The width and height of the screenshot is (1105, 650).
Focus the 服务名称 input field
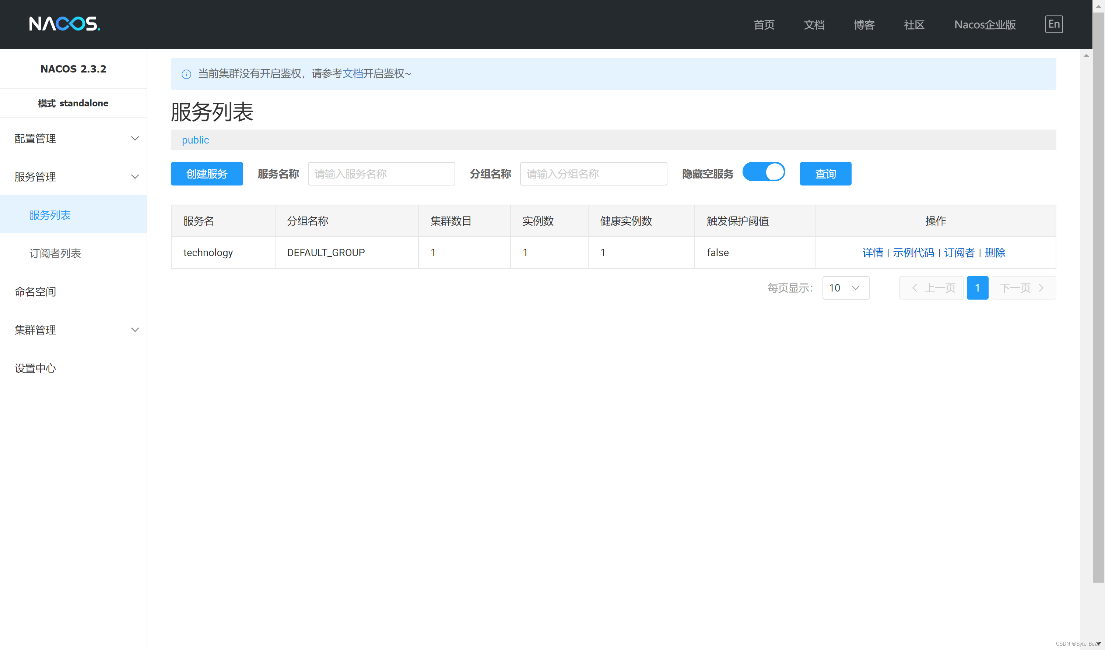coord(381,174)
